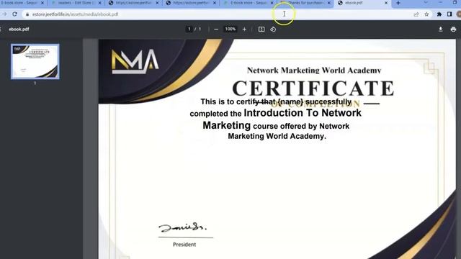Zoom in PDF with the plus icon

coord(244,29)
